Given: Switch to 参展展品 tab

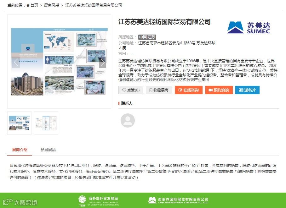Looking at the screenshot, I should pos(48,150).
